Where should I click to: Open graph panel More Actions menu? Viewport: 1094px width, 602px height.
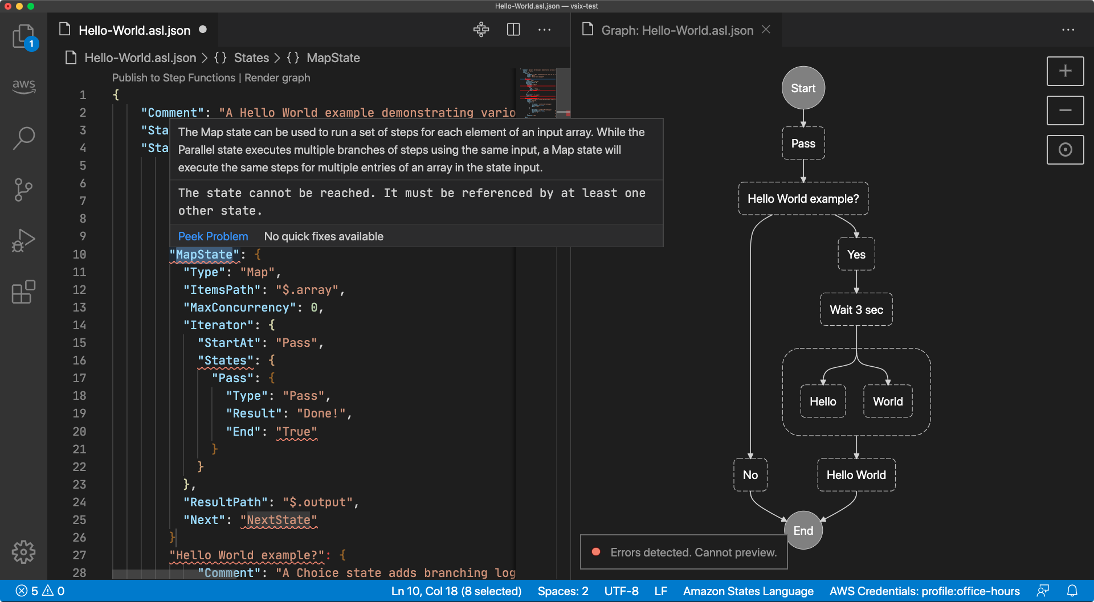(x=1068, y=30)
